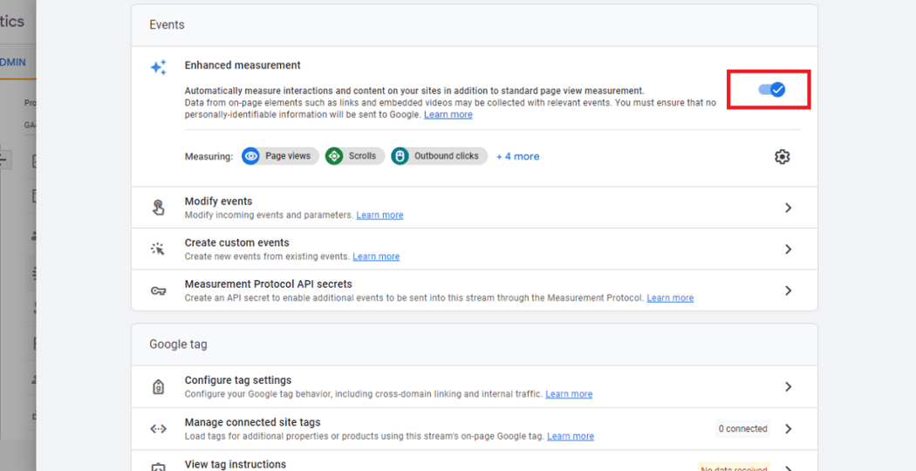Open Enhanced measurement settings gear
This screenshot has height=471, width=916.
point(783,157)
